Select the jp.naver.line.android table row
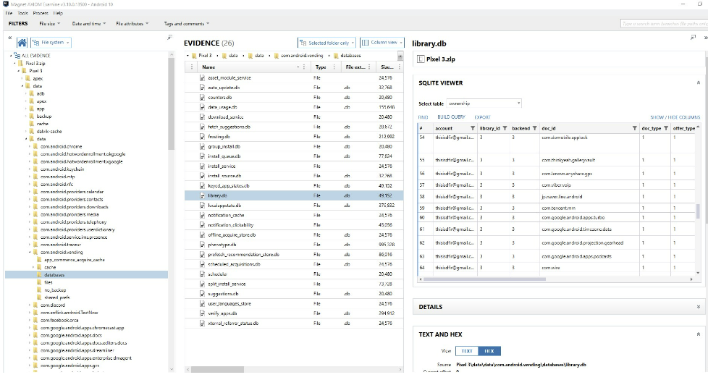The image size is (708, 380). click(556, 197)
